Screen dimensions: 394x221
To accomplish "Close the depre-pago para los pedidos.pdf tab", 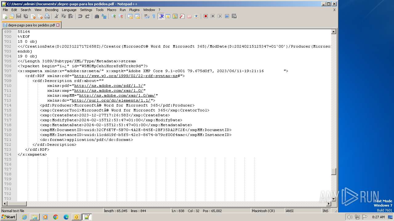I will click(58, 25).
